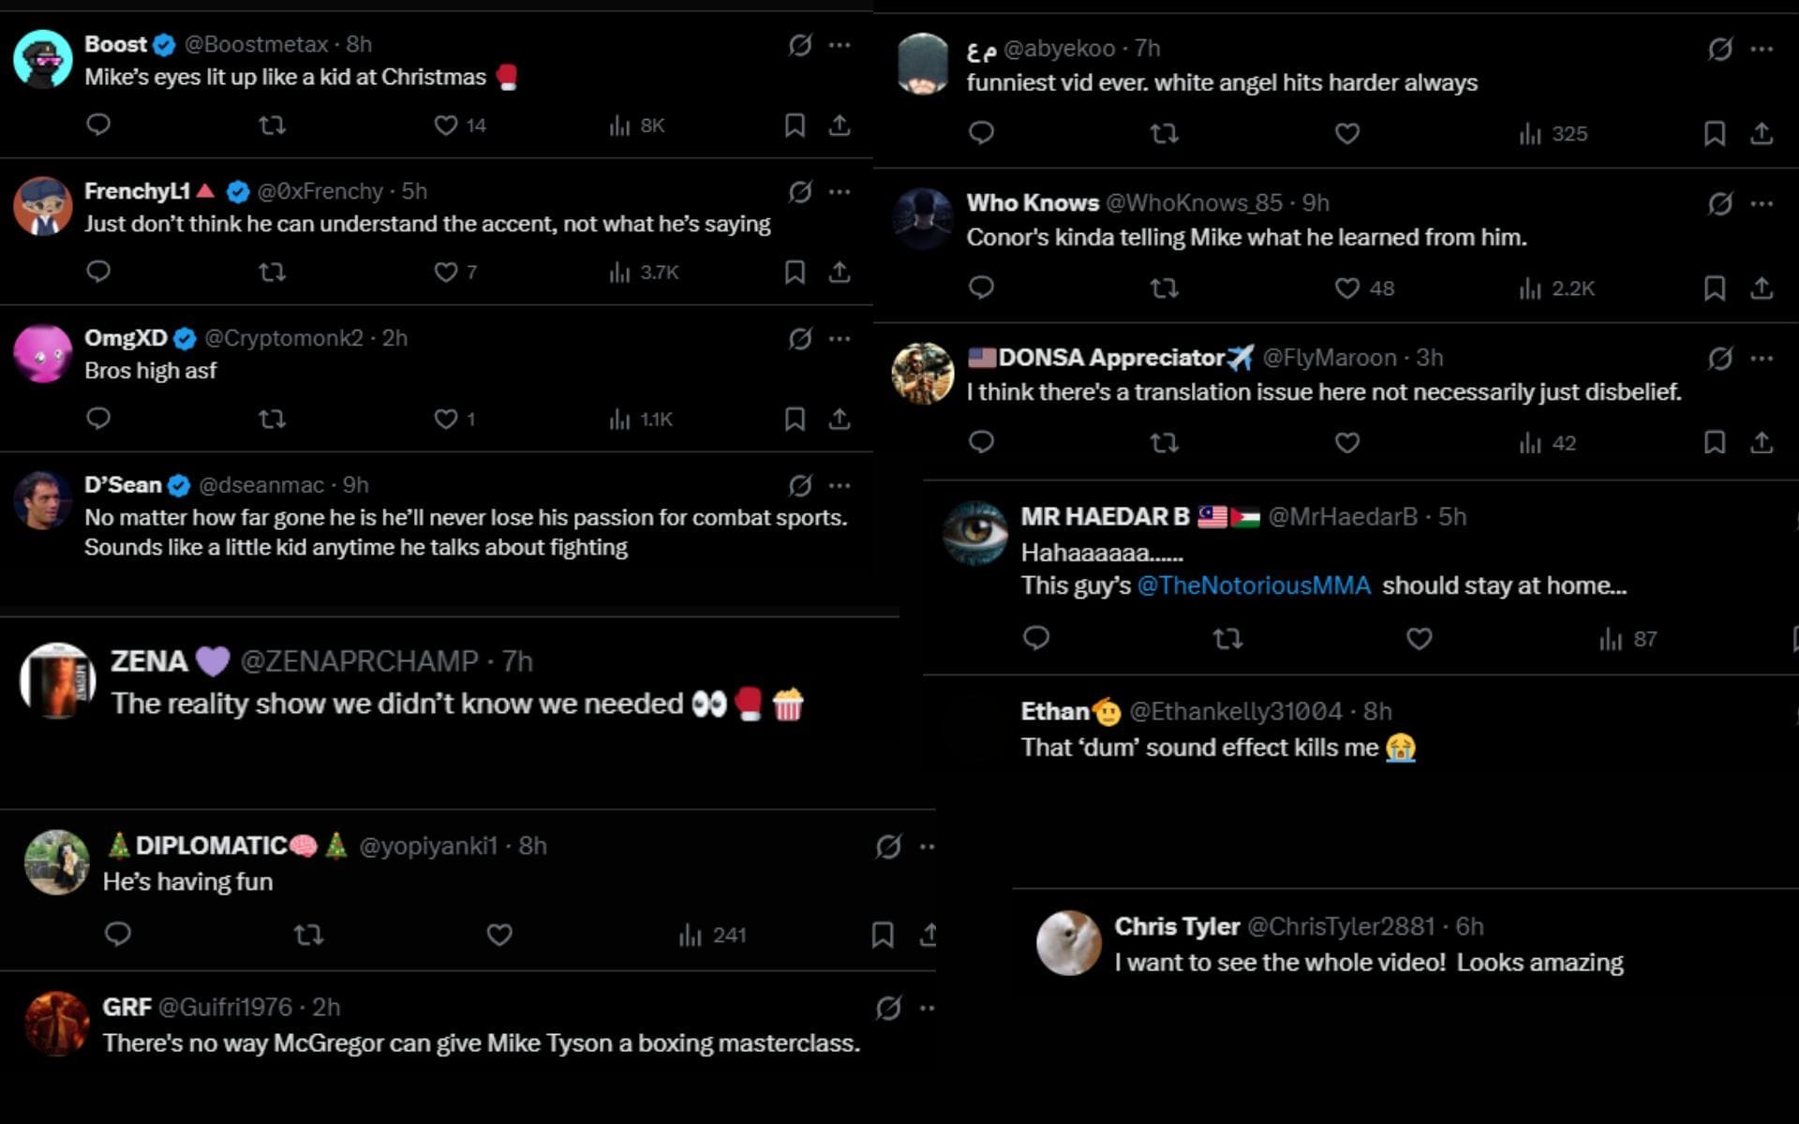This screenshot has width=1799, height=1124.
Task: Like Who Knows' tweet about Conor
Action: coord(1346,288)
